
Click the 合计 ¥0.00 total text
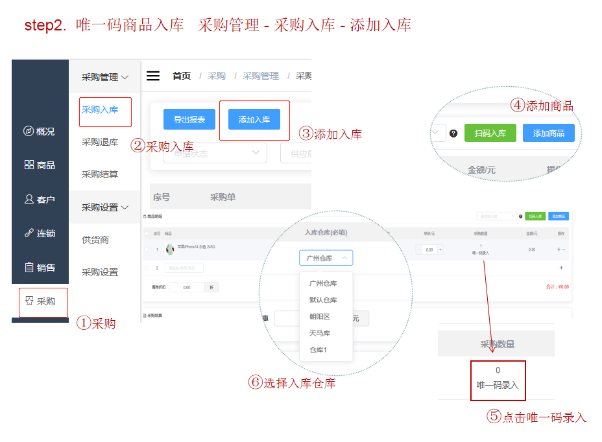click(557, 287)
